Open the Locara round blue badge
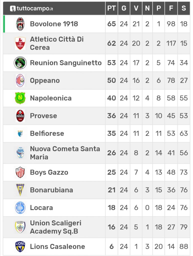This screenshot has height=256, width=193. click(x=20, y=208)
